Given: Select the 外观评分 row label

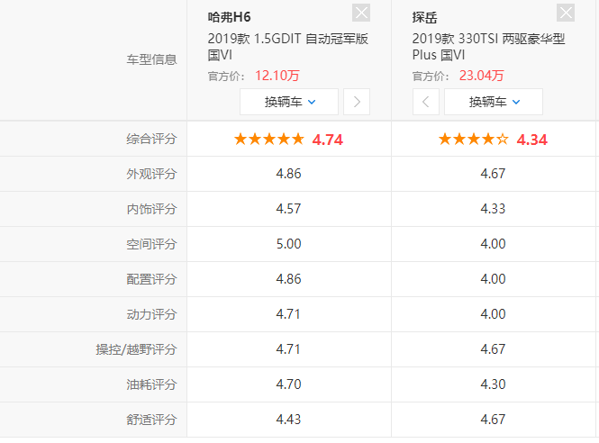Looking at the screenshot, I should tap(151, 174).
